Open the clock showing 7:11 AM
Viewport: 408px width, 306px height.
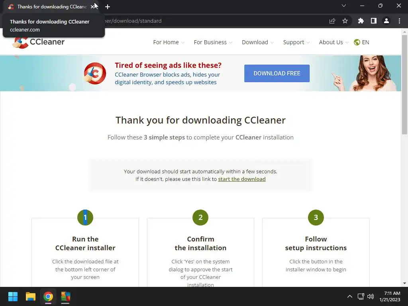click(x=390, y=296)
